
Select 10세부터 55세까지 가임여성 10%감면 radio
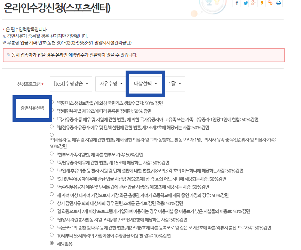52,235
